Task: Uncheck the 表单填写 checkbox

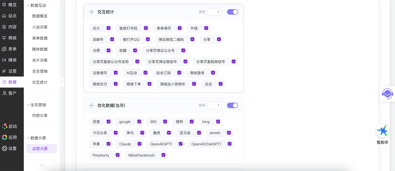Action: (180, 28)
